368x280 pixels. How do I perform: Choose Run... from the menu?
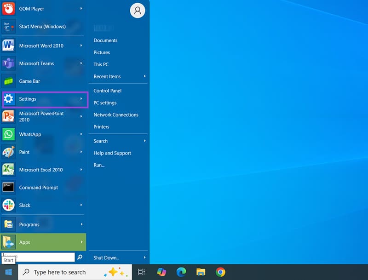(99, 165)
